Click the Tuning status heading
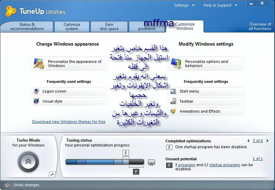This screenshot has width=275, height=190. click(79, 140)
